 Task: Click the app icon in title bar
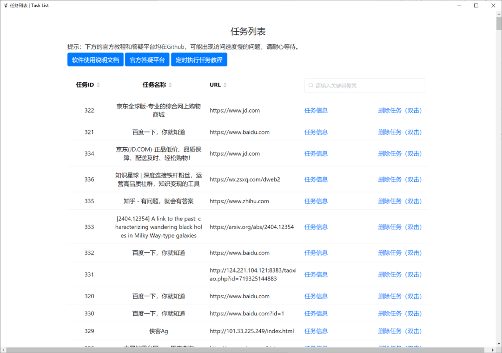(6, 6)
